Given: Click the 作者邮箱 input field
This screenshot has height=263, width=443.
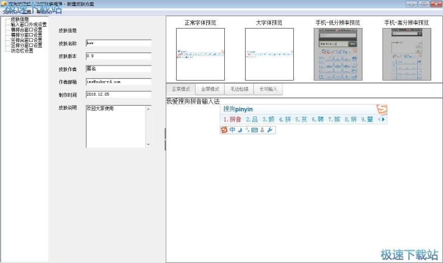Looking at the screenshot, I should (x=118, y=81).
